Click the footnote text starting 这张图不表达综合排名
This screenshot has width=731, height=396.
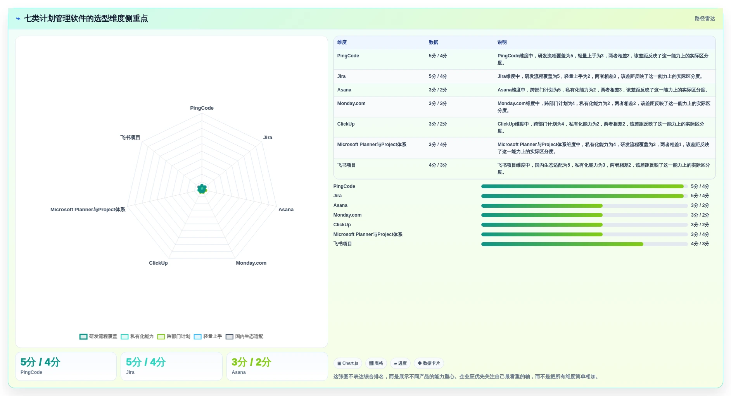pos(467,377)
